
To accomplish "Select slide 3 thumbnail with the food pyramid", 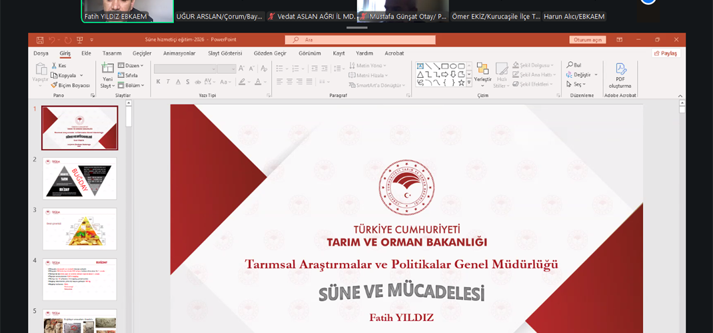I will [79, 229].
